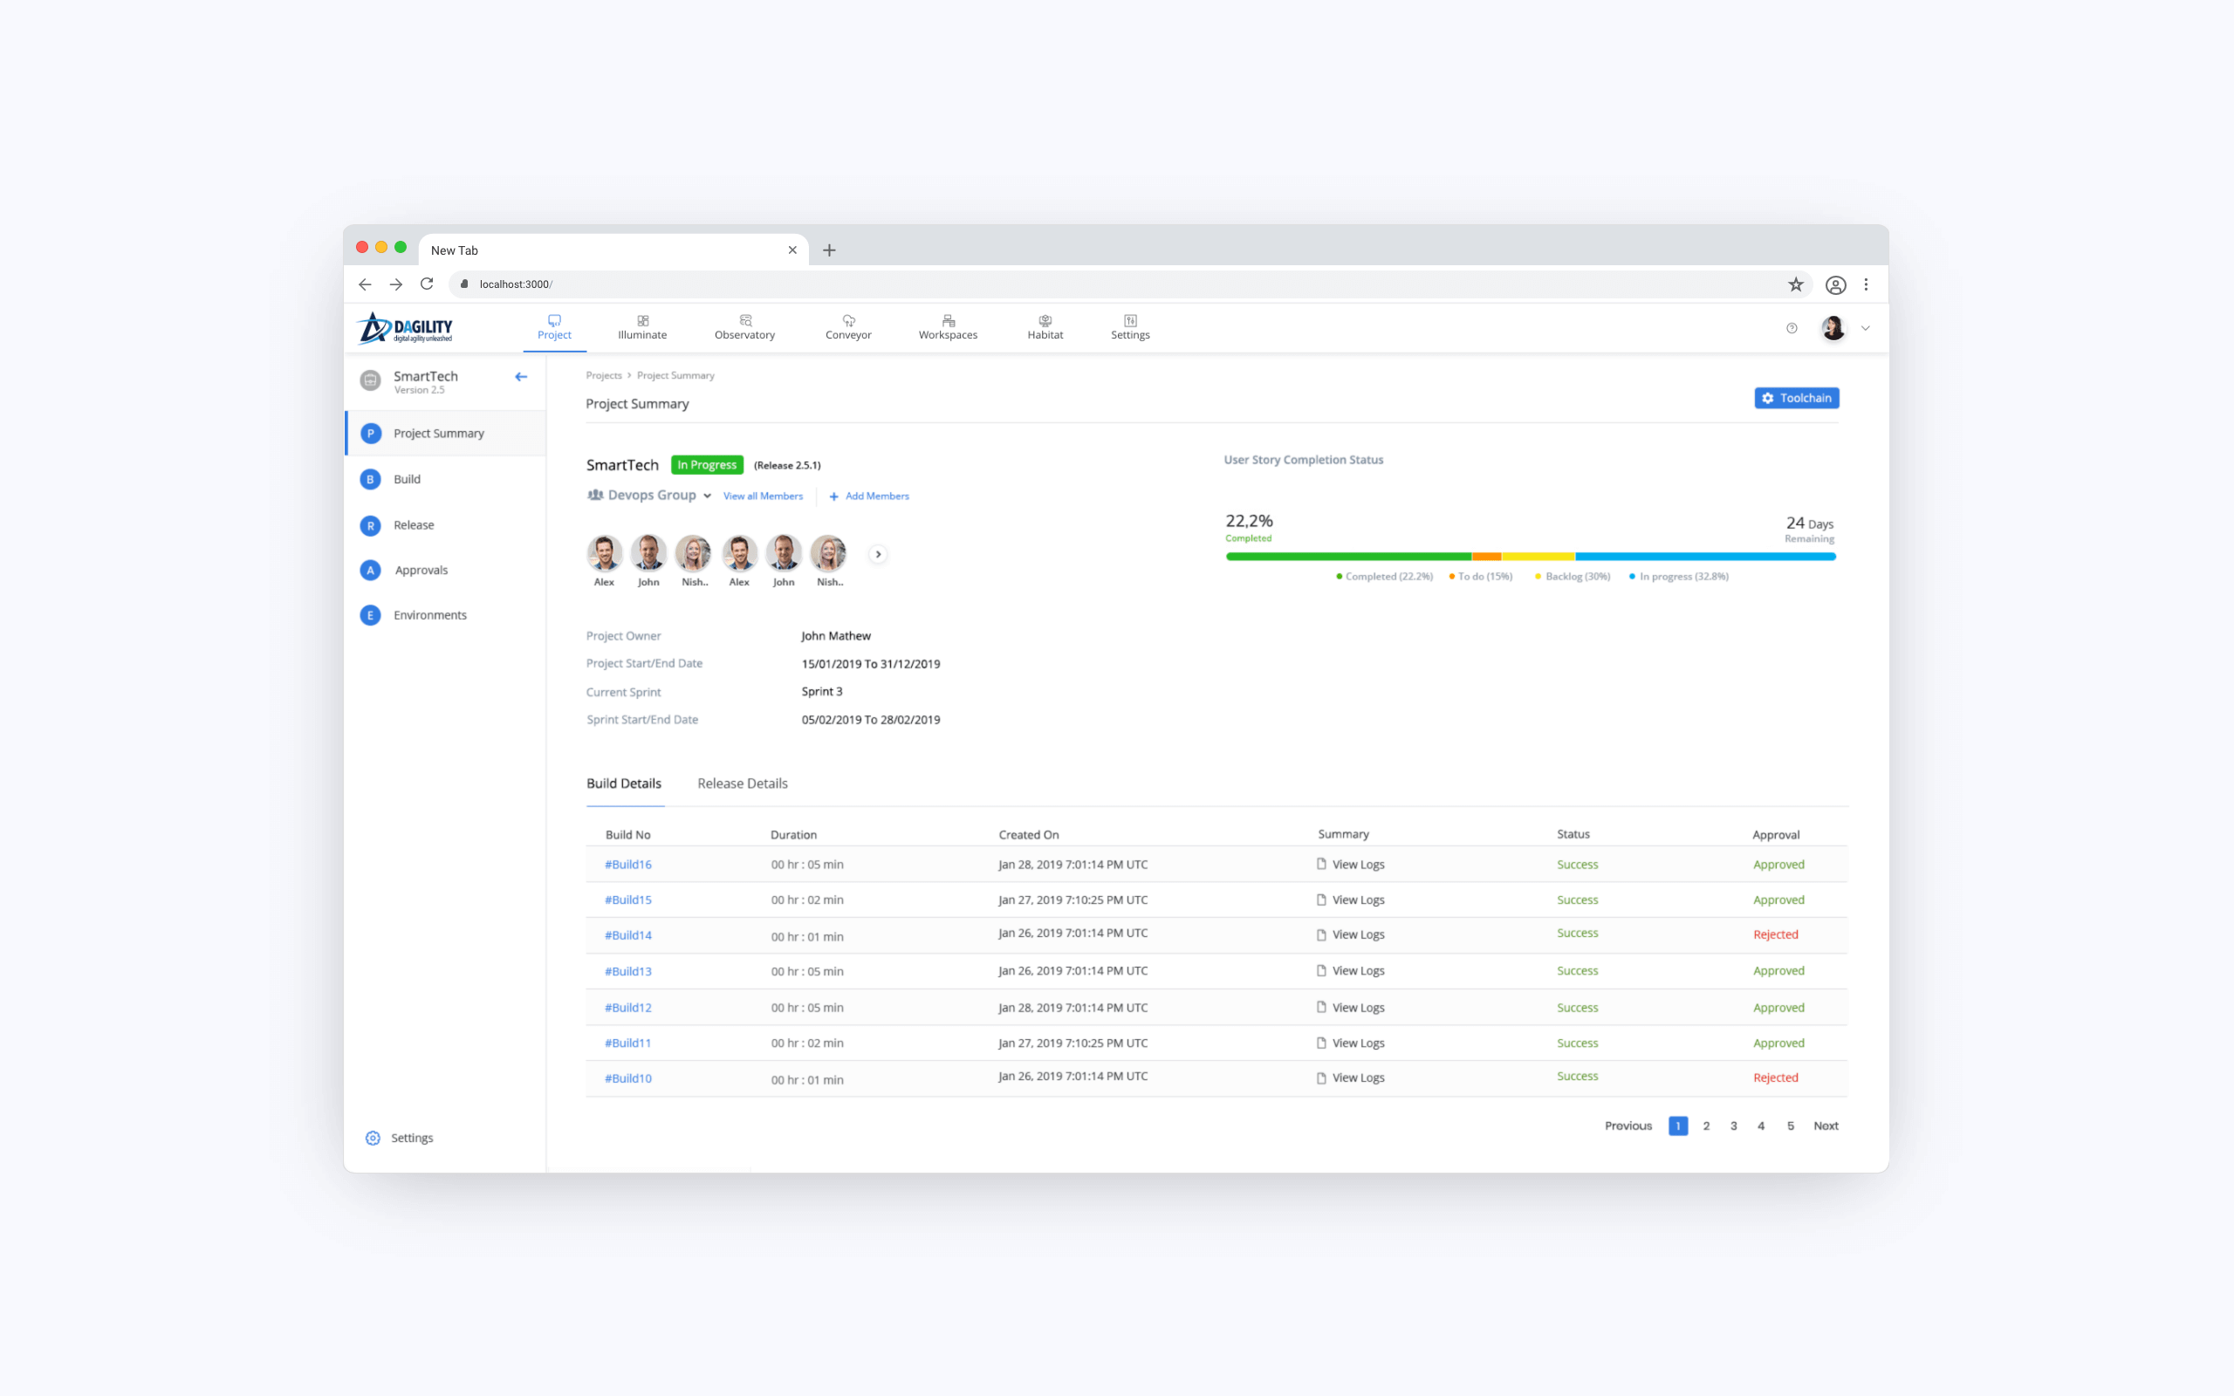Open the Habitat section icon
The width and height of the screenshot is (2234, 1396).
click(1045, 320)
